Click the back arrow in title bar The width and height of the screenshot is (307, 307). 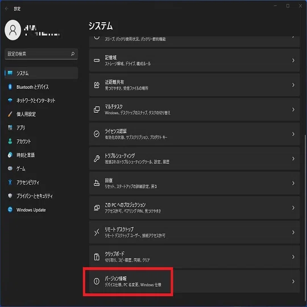7,9
